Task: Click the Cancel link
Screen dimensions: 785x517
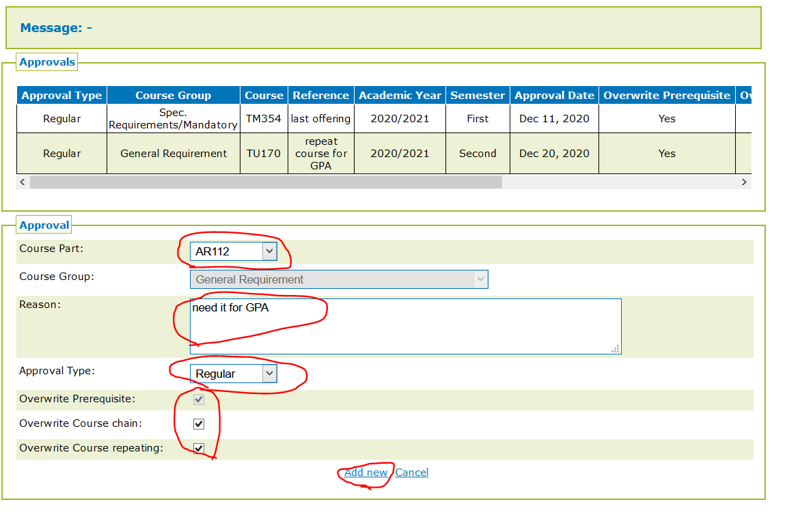Action: [x=411, y=473]
